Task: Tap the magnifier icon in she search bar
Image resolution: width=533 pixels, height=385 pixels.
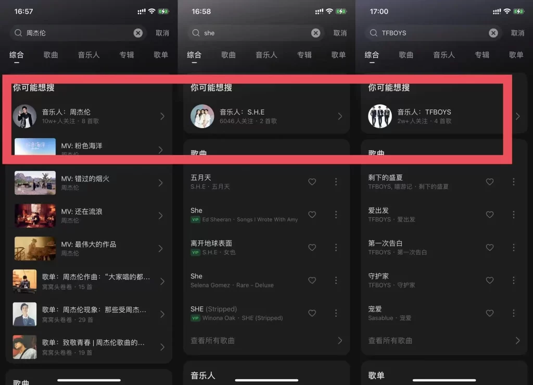Action: click(x=196, y=33)
